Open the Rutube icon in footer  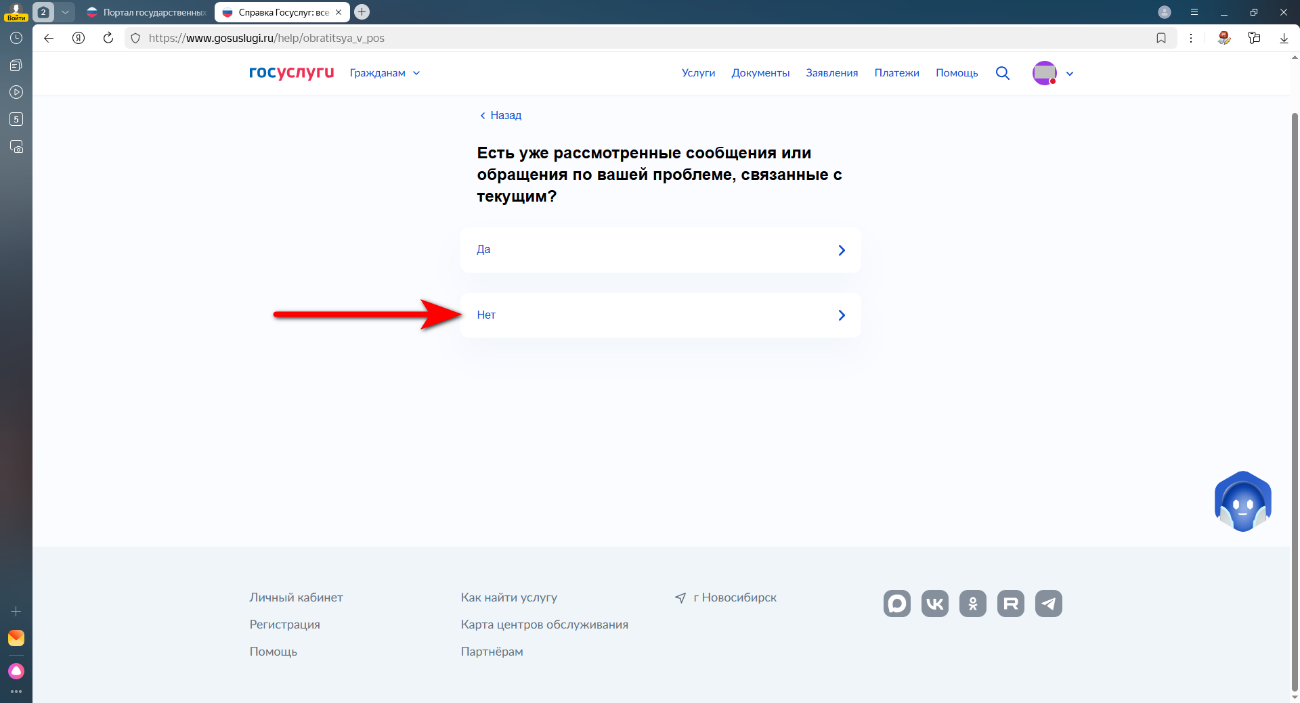(x=1010, y=604)
